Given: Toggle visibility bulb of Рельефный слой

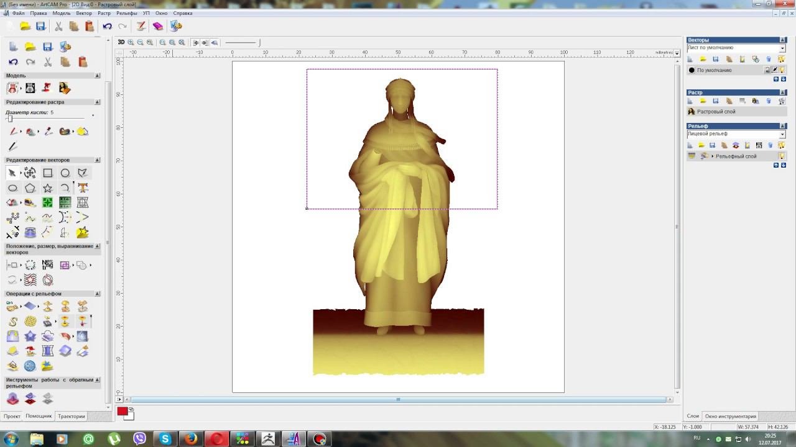Looking at the screenshot, I should (782, 156).
